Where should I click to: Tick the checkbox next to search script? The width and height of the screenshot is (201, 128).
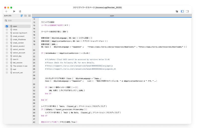click(x=7, y=59)
